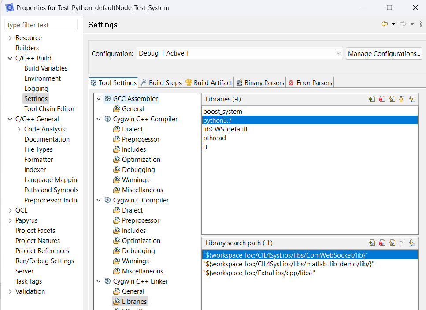The image size is (426, 310).
Task: Expand the Code Analysis node
Action: coord(19,129)
